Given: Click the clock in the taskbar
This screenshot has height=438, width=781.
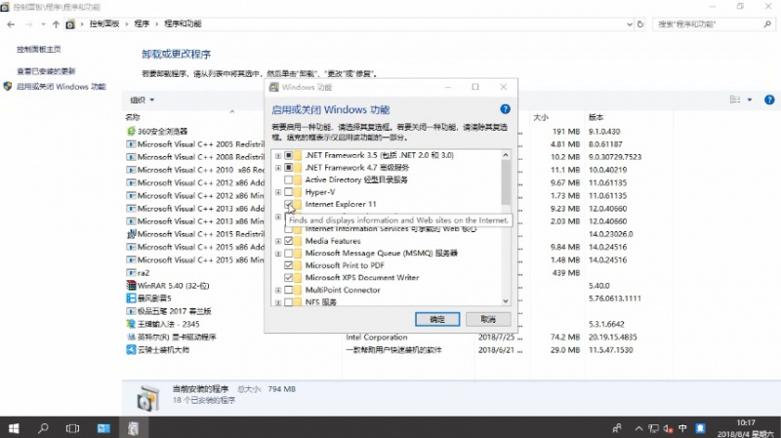Looking at the screenshot, I should click(746, 428).
